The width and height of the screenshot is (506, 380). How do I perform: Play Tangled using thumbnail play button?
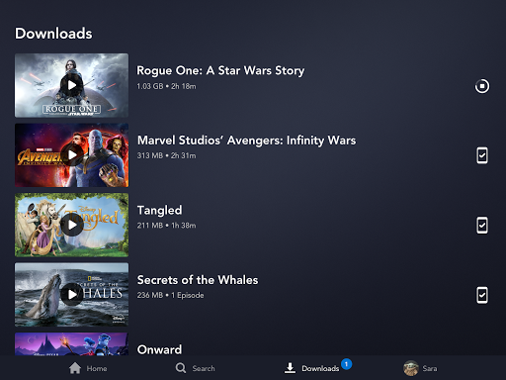click(x=72, y=225)
